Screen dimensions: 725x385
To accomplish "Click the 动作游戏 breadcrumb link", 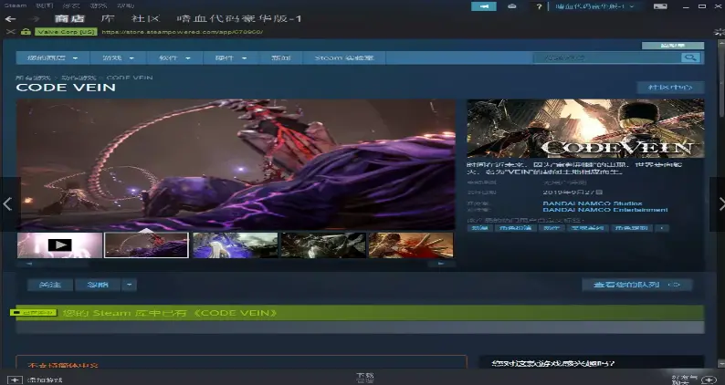I will [79, 78].
